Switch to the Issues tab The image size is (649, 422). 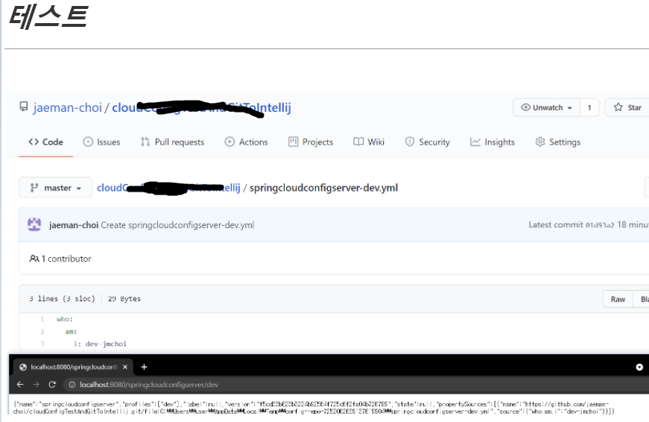tap(102, 142)
